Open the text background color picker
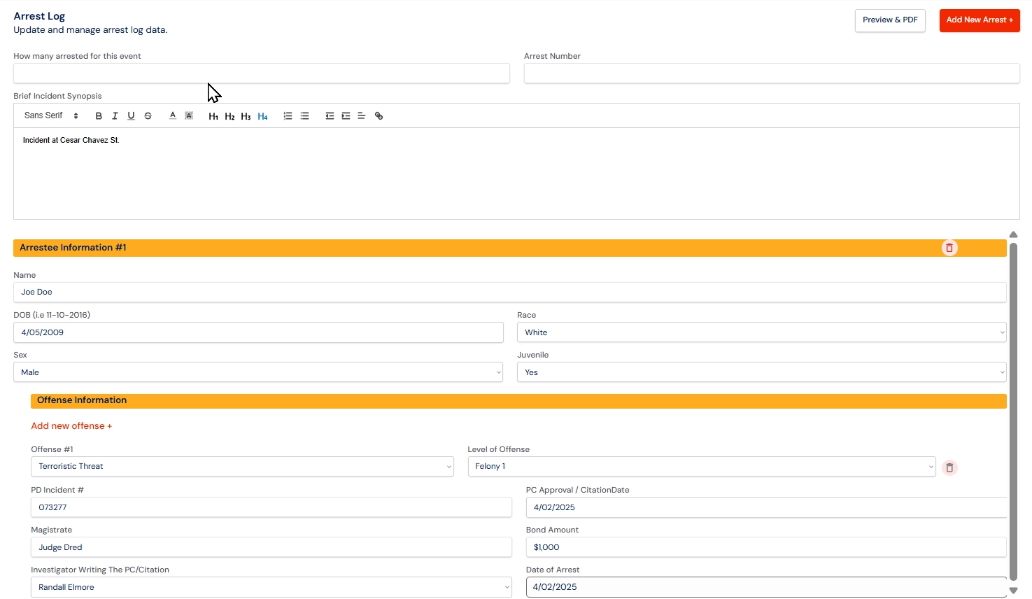Viewport: 1032px width, 599px height. tap(189, 116)
